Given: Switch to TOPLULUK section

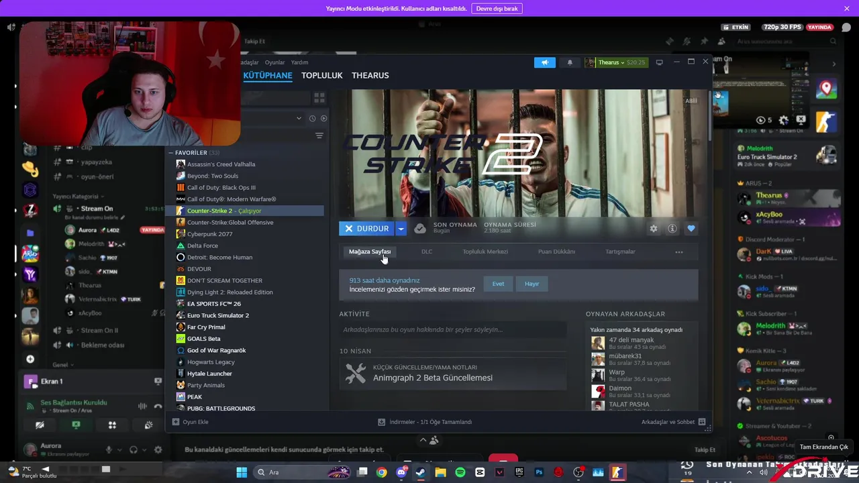Looking at the screenshot, I should [322, 75].
